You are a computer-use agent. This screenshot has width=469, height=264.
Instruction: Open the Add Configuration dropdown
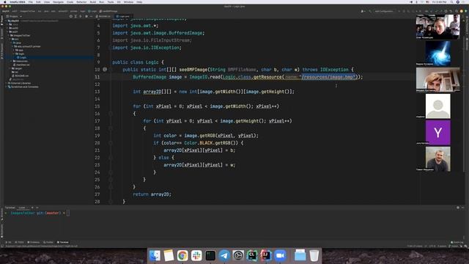(384, 11)
